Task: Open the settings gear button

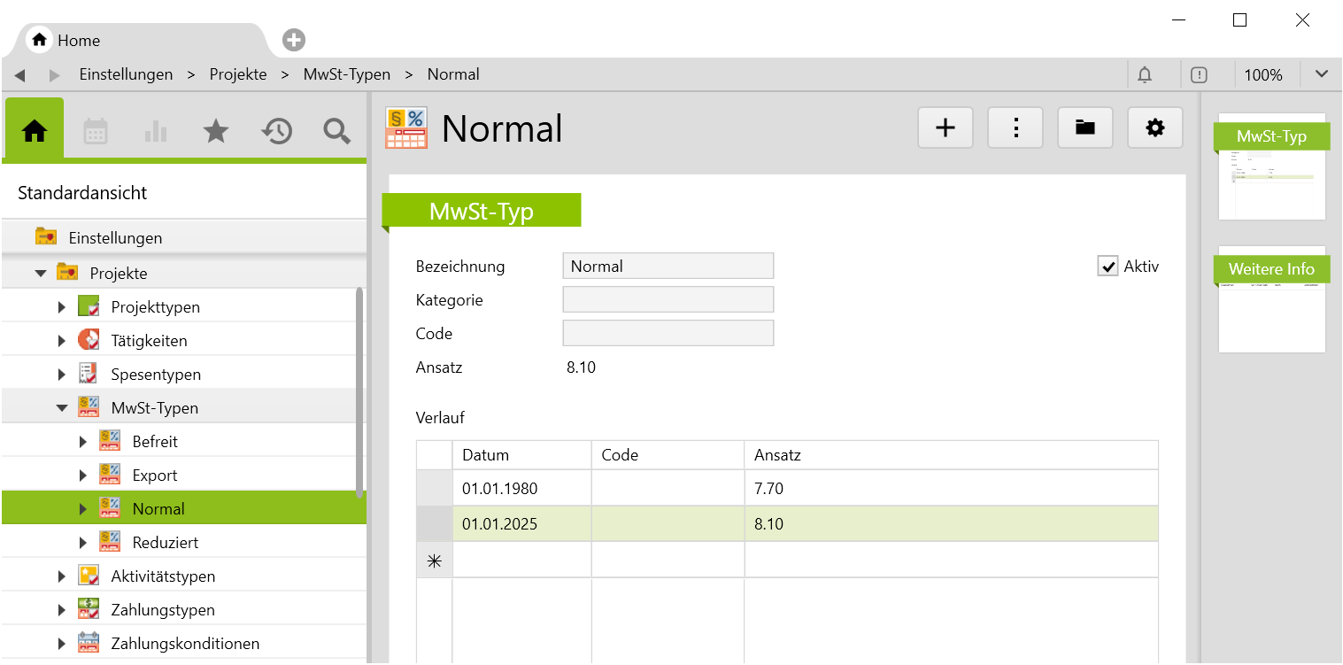Action: [x=1154, y=128]
